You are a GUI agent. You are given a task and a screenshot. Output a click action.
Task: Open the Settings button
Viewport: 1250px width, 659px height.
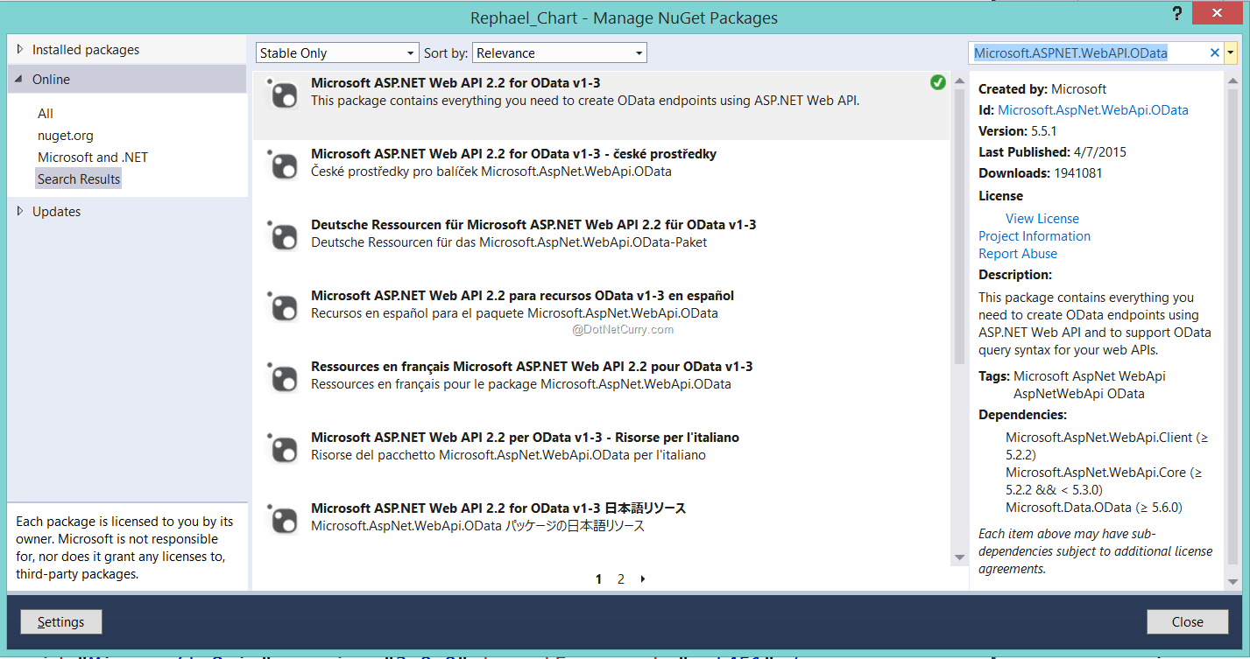tap(61, 621)
